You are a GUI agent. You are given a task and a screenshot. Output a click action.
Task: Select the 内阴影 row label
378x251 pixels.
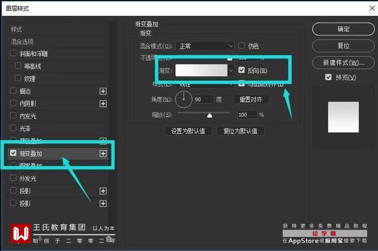pyautogui.click(x=28, y=104)
